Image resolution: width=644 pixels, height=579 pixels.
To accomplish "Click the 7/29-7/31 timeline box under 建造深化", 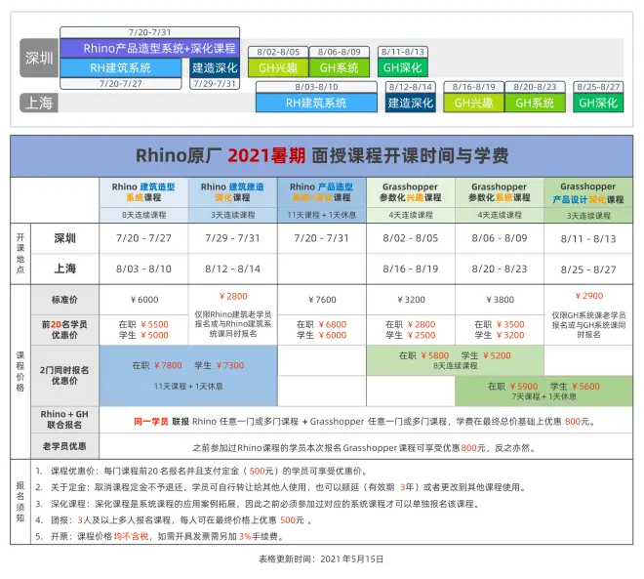I will [215, 83].
